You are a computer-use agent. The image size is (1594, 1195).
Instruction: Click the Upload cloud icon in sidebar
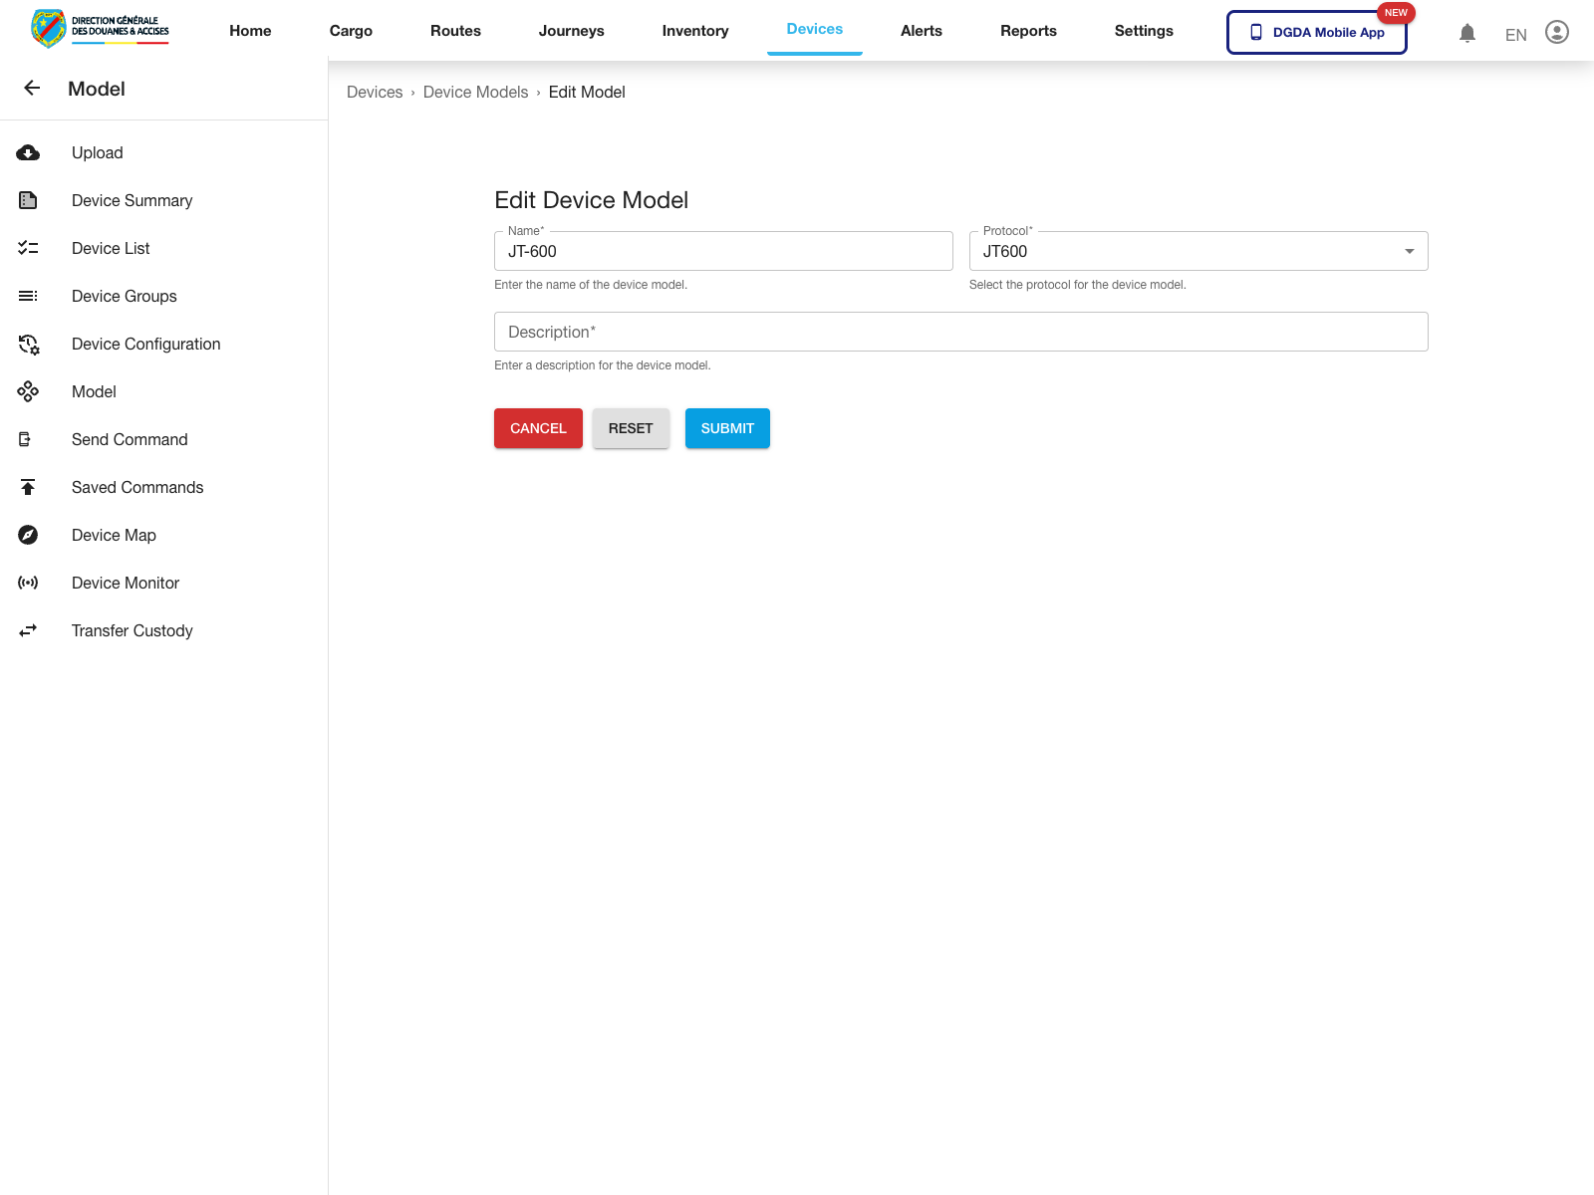28,152
